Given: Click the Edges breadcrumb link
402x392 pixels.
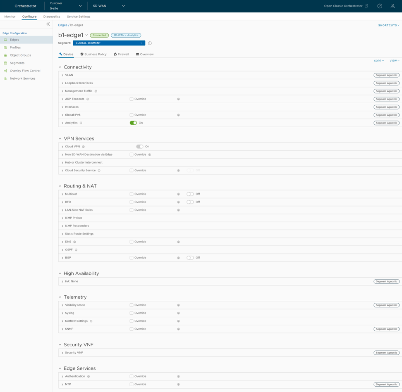Looking at the screenshot, I should [x=62, y=25].
